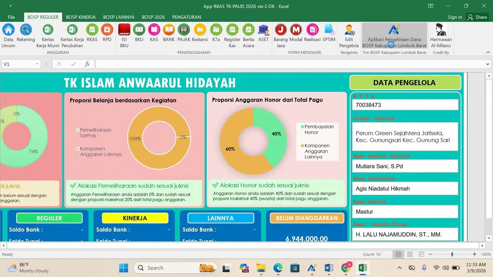The height and width of the screenshot is (277, 493).
Task: Switch to the File tab
Action: [11, 17]
